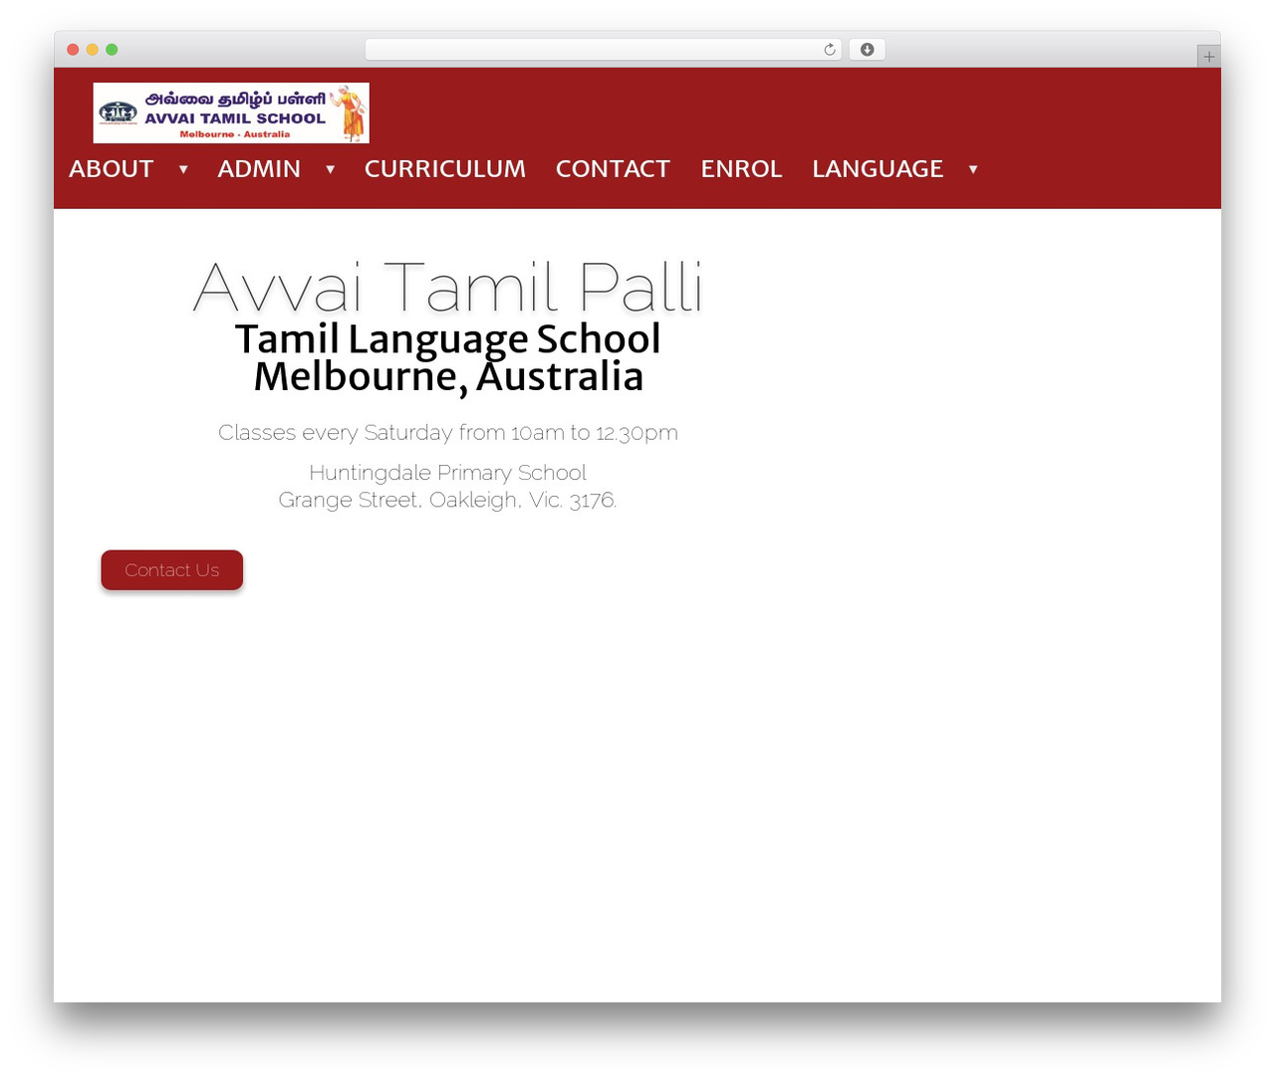The image size is (1275, 1079).
Task: Focus the browser address bar
Action: (603, 50)
